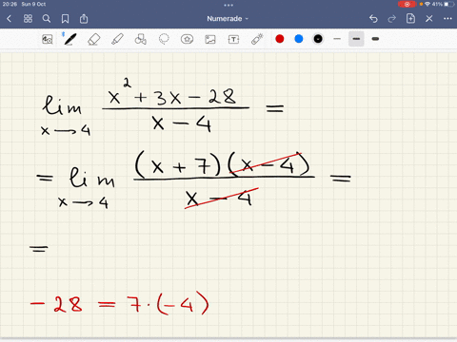Viewport: 457px width, 342px height.
Task: Tap the screen recording indicator
Action: point(407,4)
